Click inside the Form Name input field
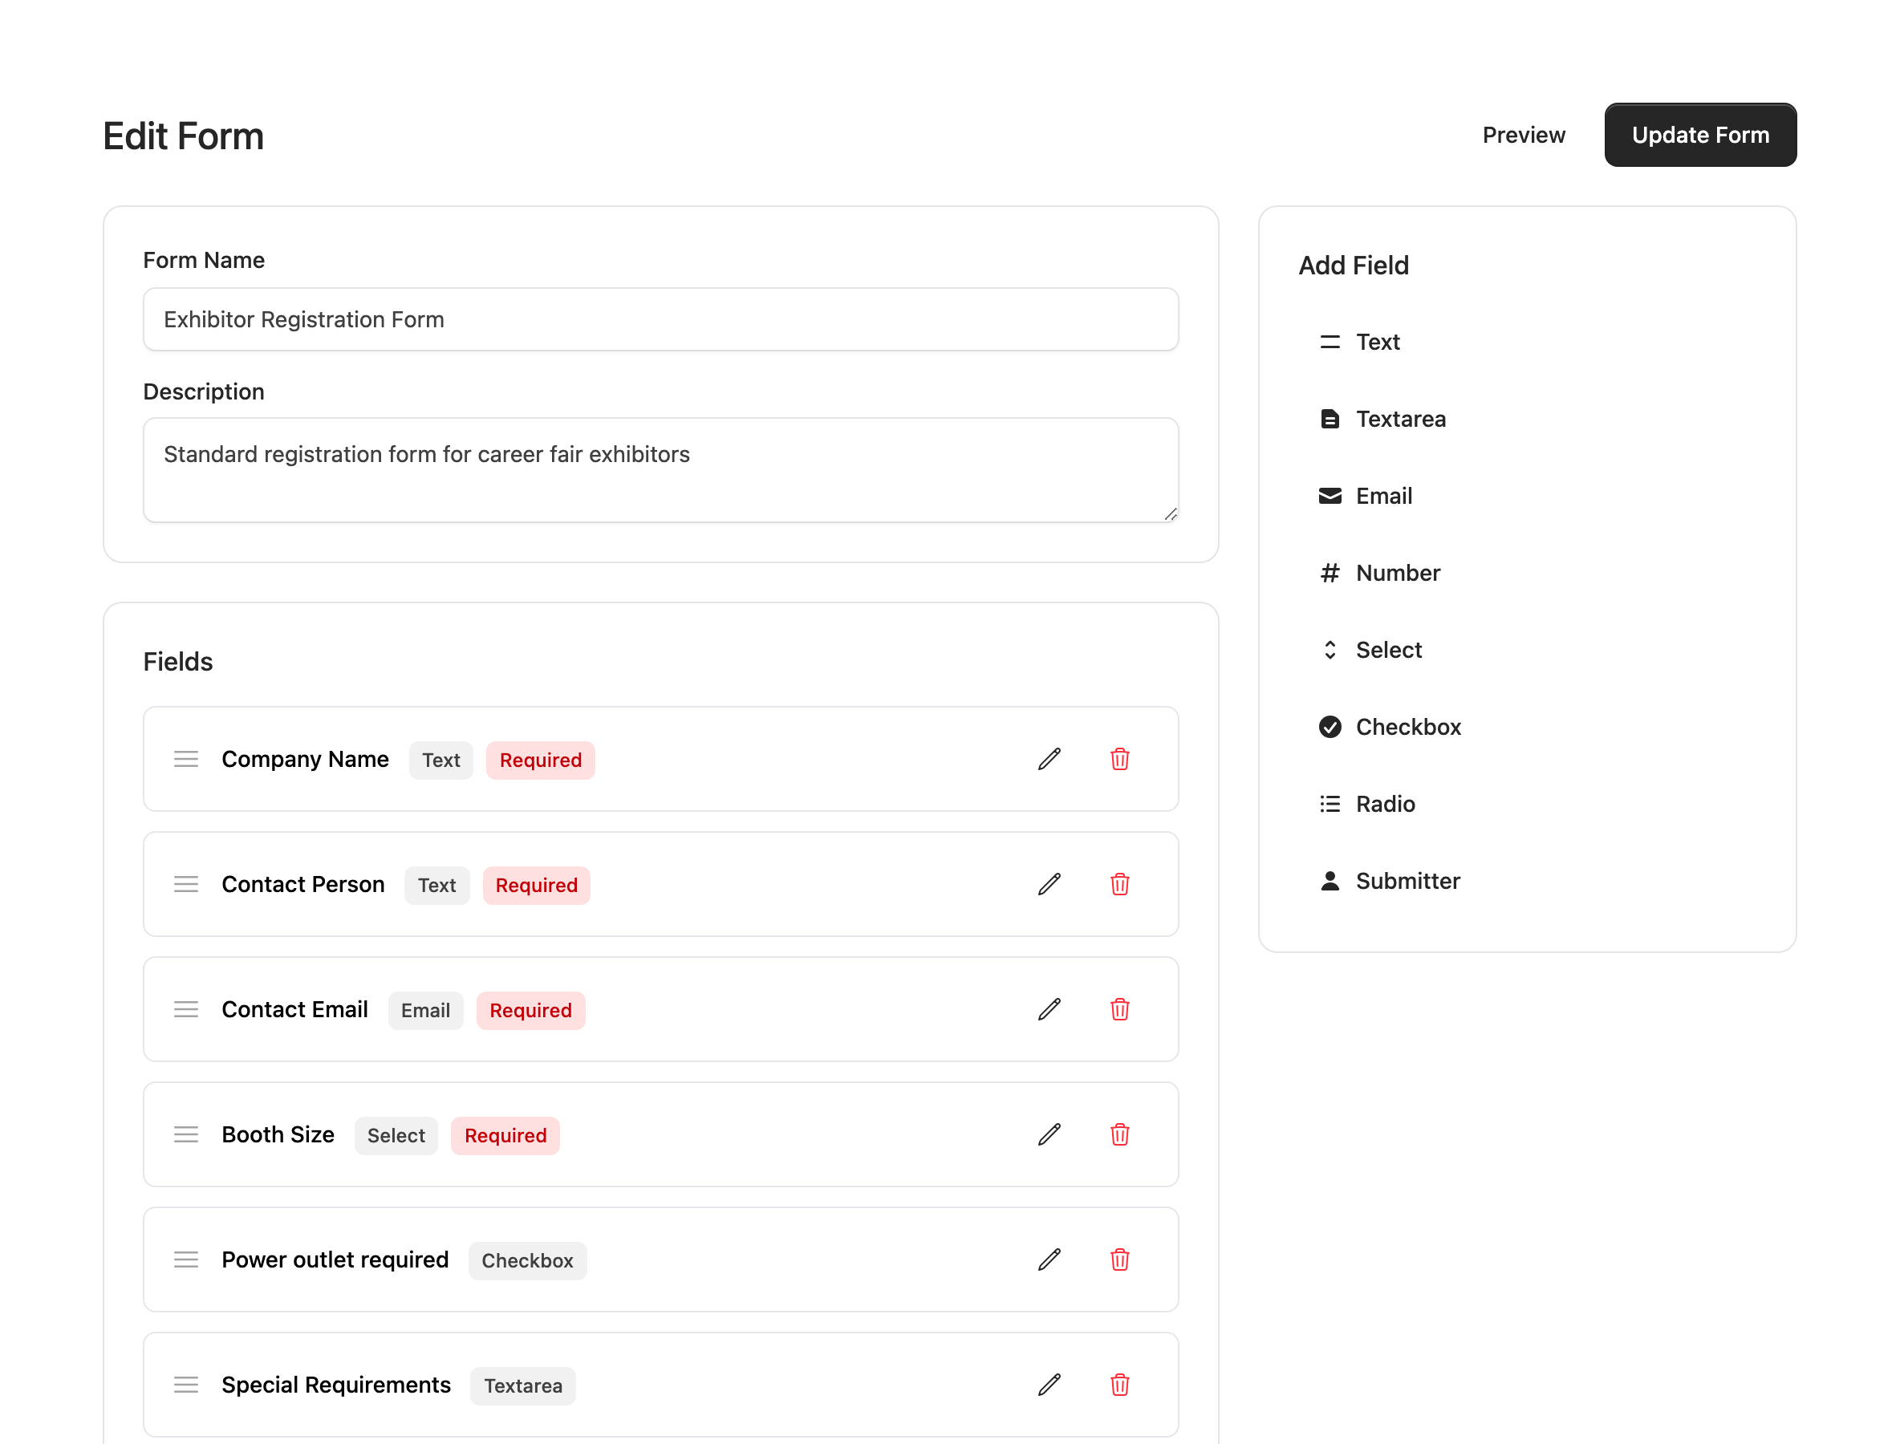The image size is (1900, 1444). (660, 319)
